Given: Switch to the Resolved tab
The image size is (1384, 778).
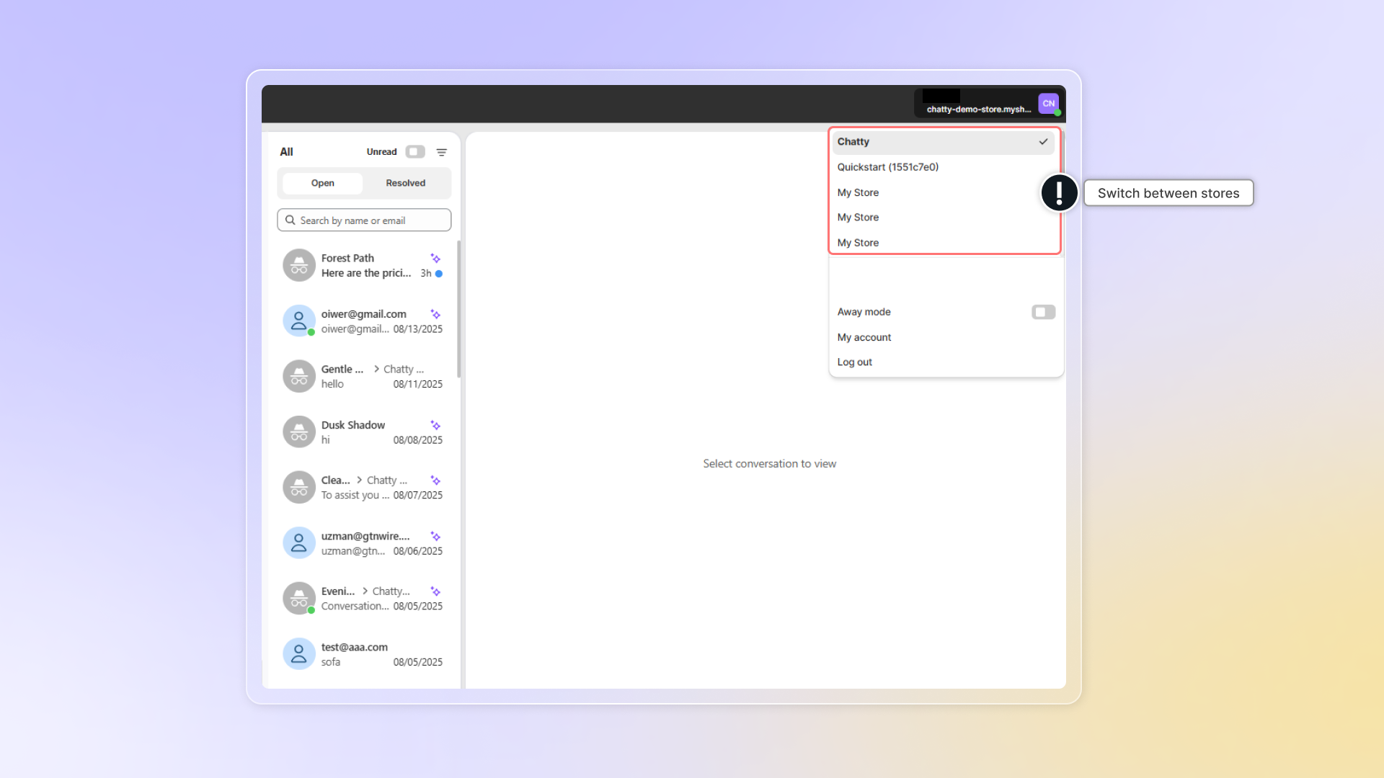Looking at the screenshot, I should point(405,183).
